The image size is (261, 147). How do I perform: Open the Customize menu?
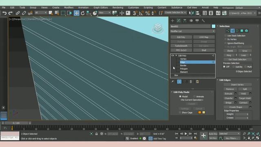133,7
